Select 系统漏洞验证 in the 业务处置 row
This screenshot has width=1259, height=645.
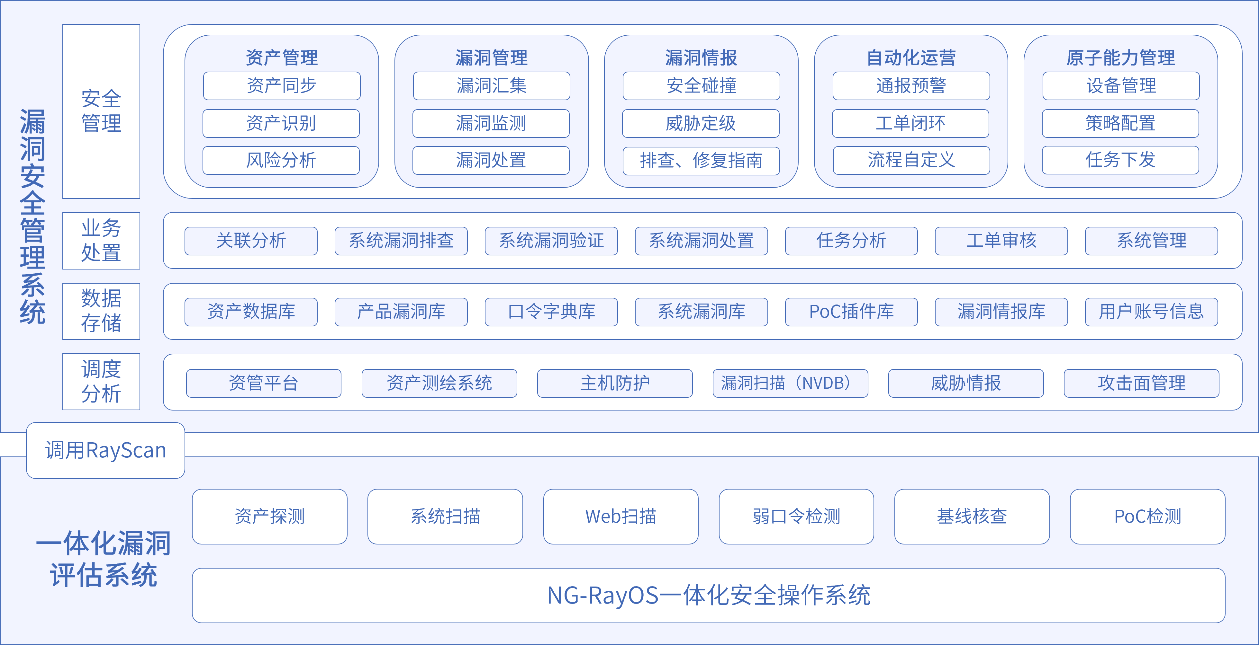point(551,241)
